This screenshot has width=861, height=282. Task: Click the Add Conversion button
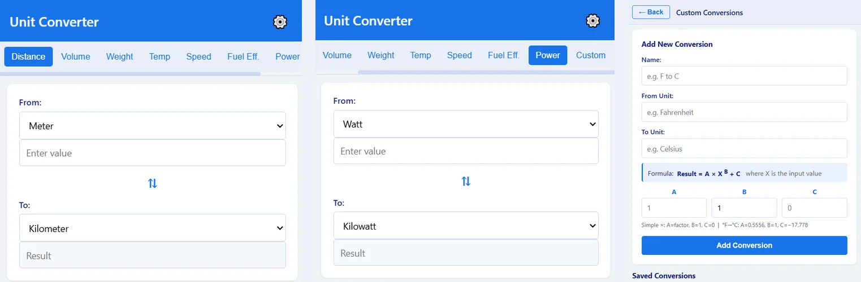click(744, 245)
